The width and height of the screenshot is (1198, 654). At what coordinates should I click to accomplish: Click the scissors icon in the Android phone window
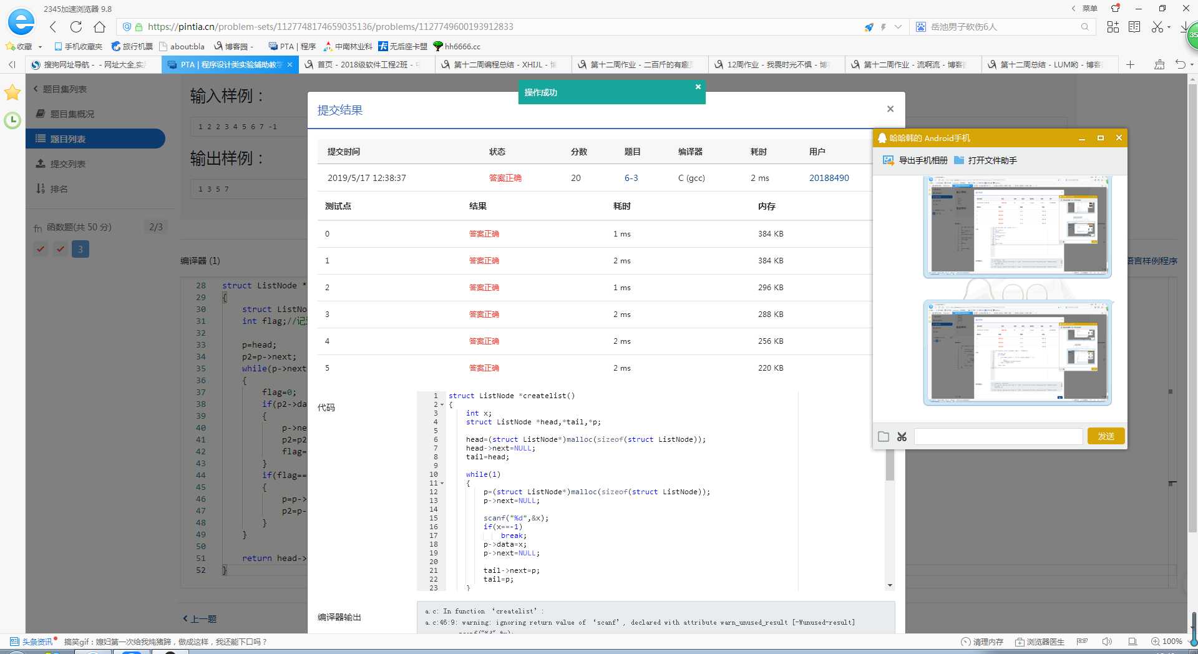902,436
